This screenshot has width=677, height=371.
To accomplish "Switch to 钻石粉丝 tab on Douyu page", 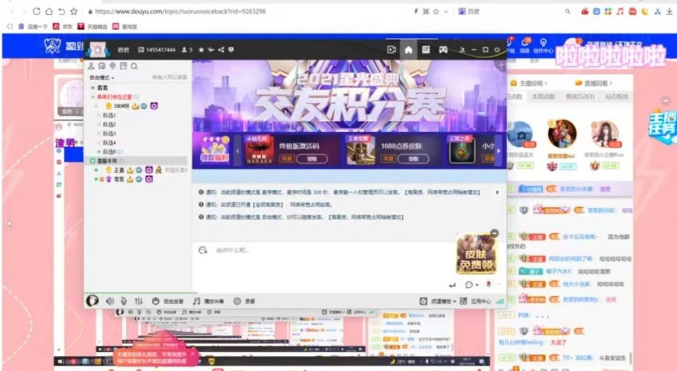I will pyautogui.click(x=616, y=97).
